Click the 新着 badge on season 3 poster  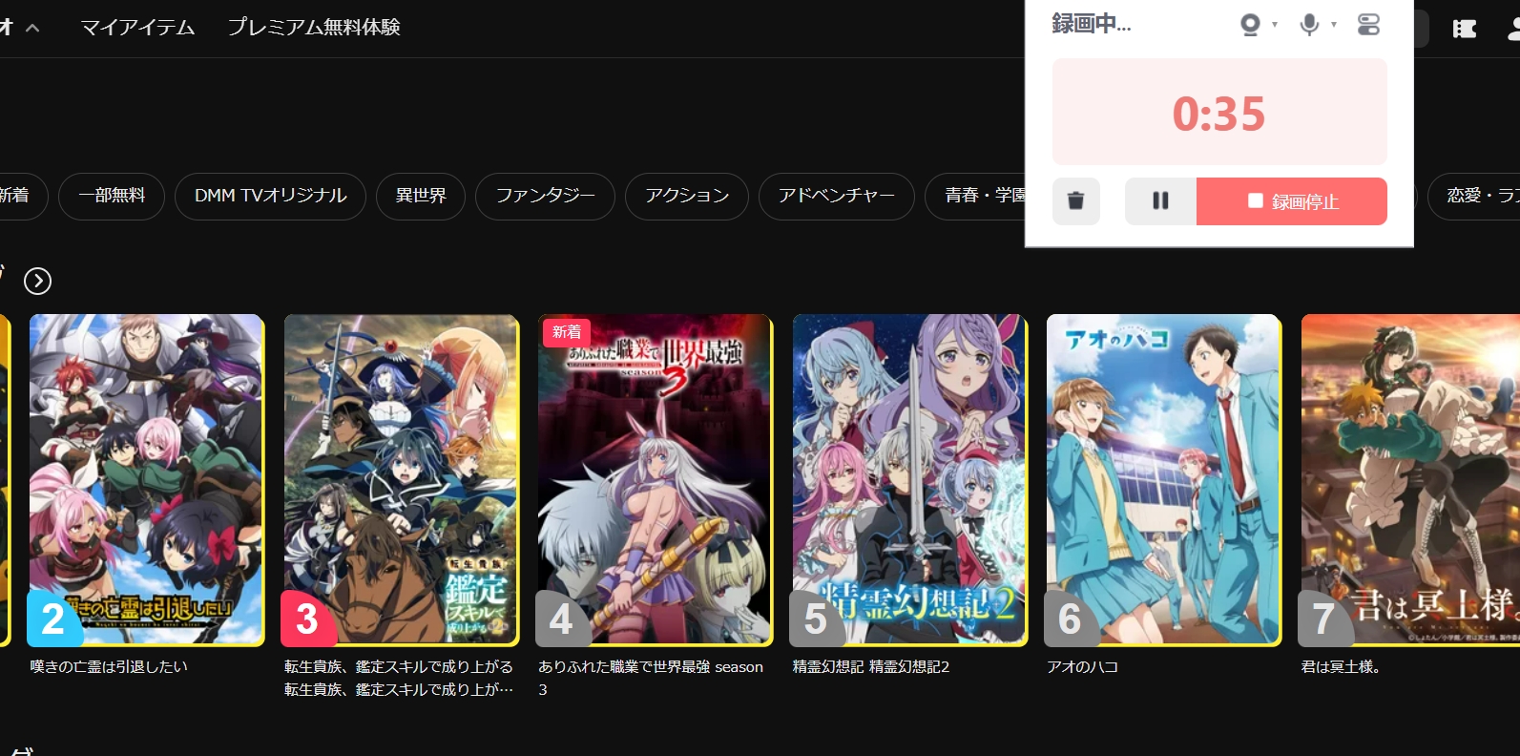coord(567,332)
